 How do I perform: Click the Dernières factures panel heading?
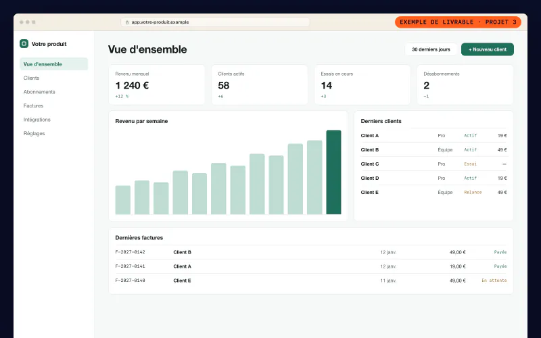coord(139,238)
